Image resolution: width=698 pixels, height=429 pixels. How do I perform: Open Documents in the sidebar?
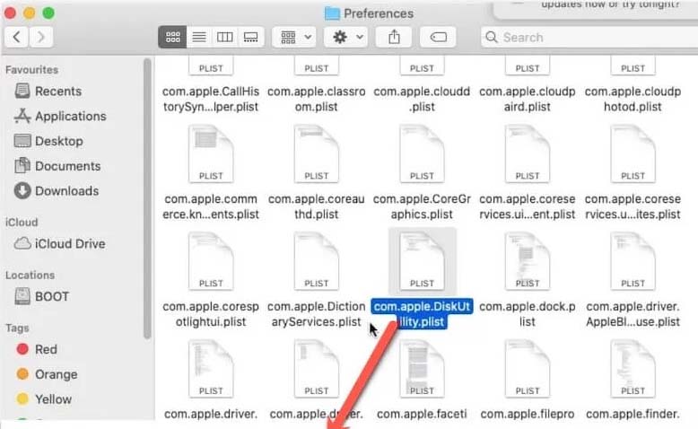[57, 166]
